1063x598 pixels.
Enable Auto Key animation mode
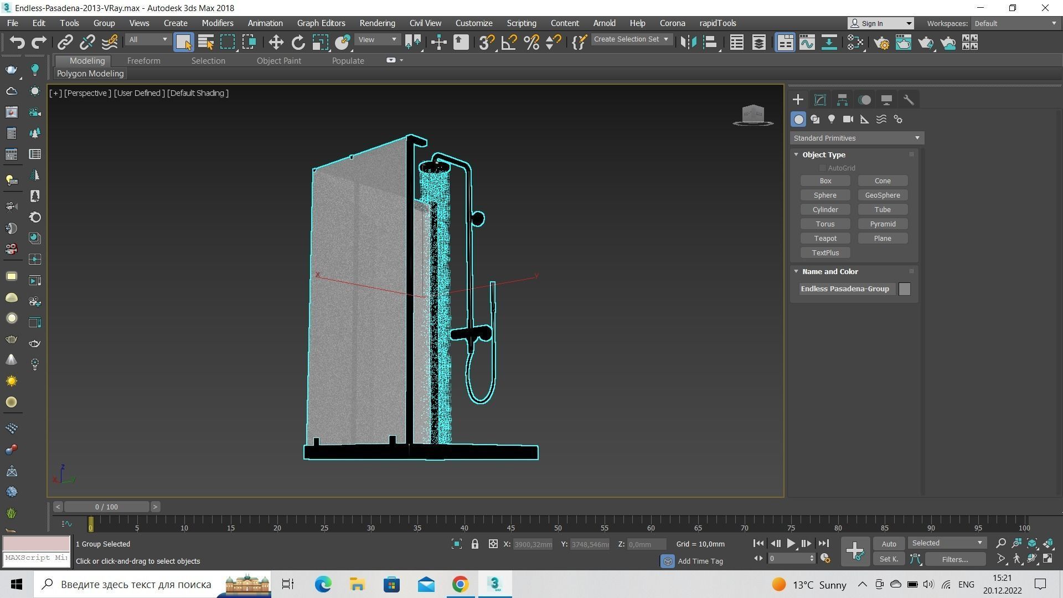[889, 544]
